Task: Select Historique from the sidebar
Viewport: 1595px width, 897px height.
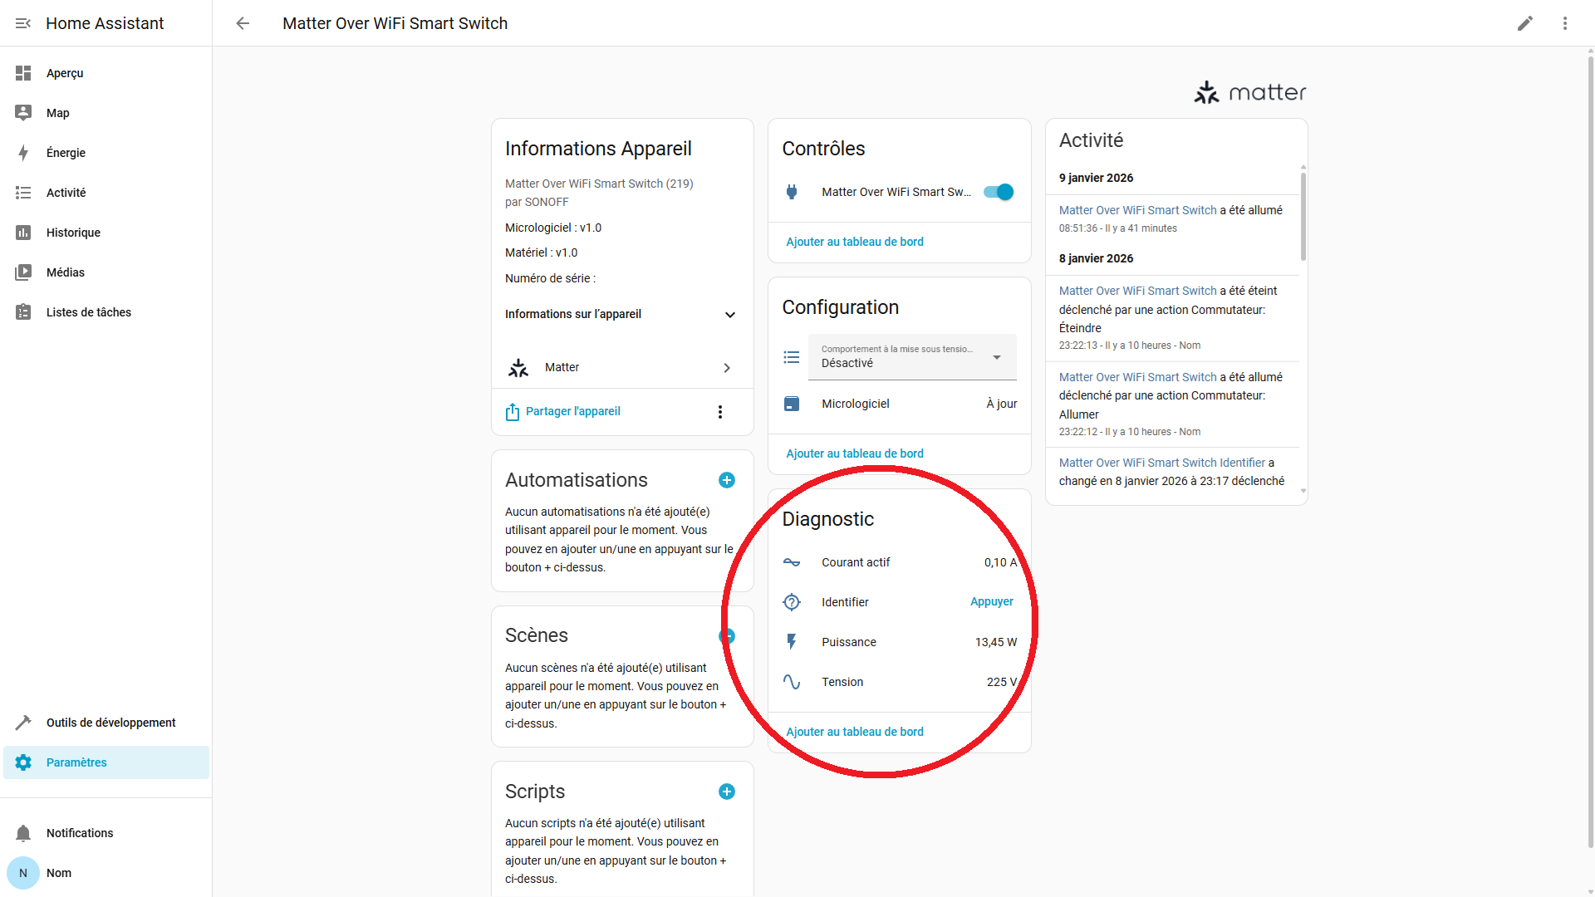Action: click(73, 233)
